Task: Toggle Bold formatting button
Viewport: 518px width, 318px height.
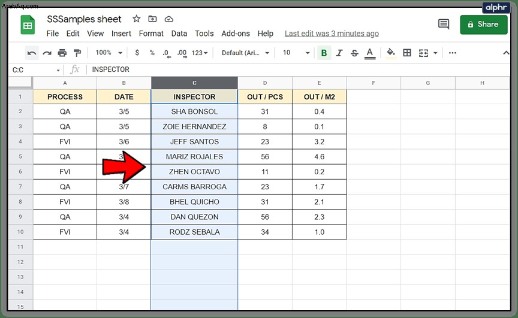Action: [x=324, y=53]
